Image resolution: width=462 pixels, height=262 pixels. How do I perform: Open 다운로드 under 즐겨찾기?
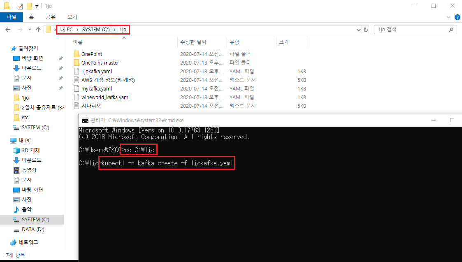[32, 68]
